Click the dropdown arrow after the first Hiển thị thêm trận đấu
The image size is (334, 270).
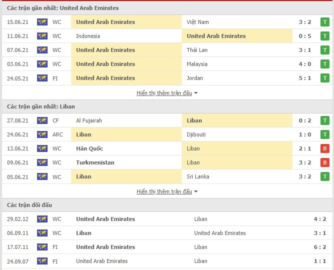196,93
